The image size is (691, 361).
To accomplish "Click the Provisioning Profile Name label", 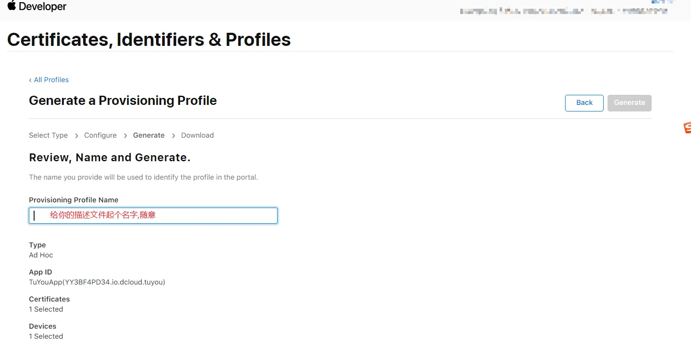I will [x=73, y=200].
